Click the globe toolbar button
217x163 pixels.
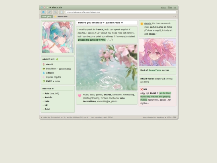click(x=43, y=12)
